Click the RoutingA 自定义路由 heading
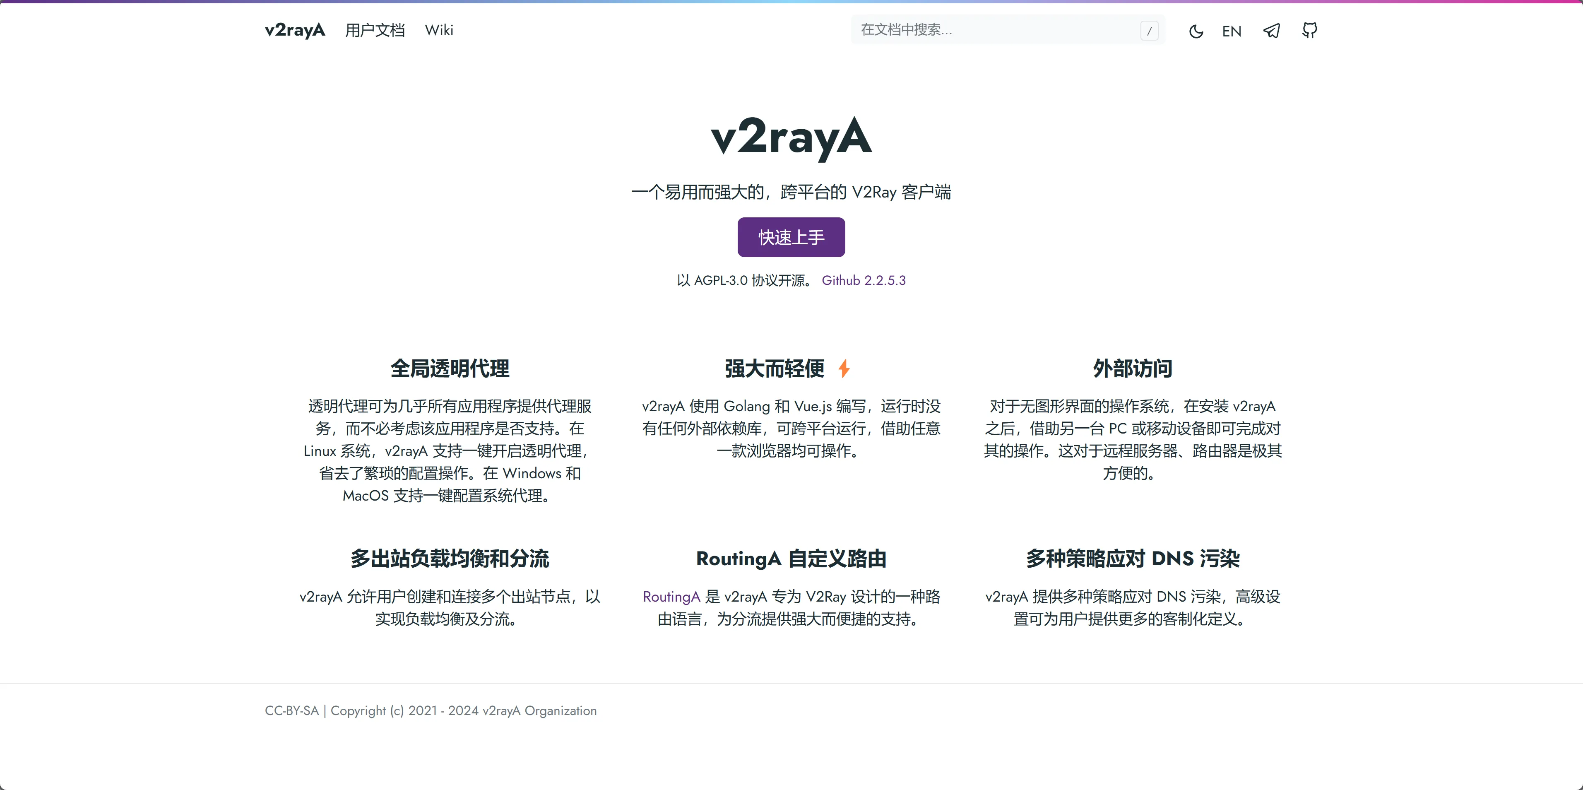Viewport: 1583px width, 790px height. 791,558
